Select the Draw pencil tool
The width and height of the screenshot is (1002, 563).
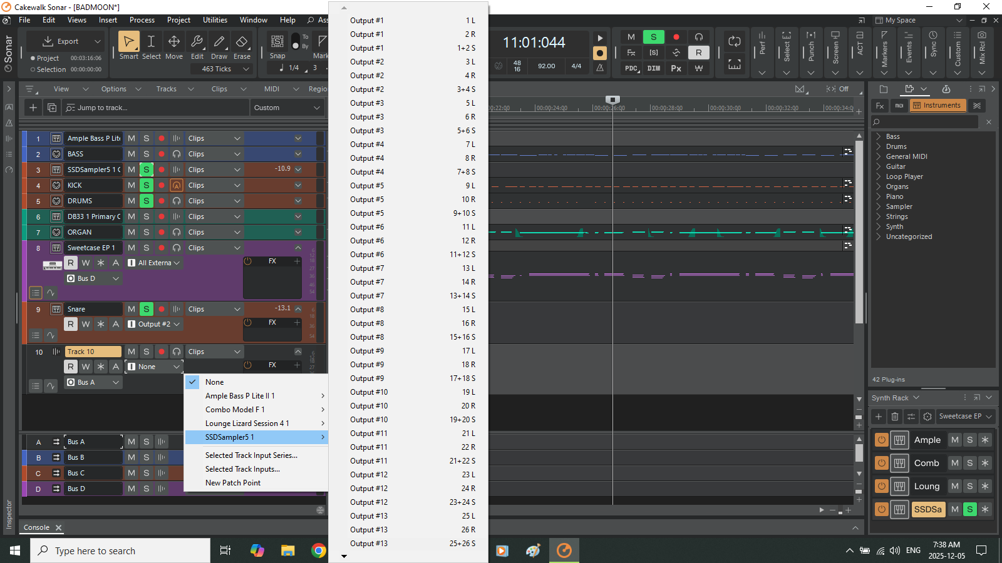(x=219, y=46)
